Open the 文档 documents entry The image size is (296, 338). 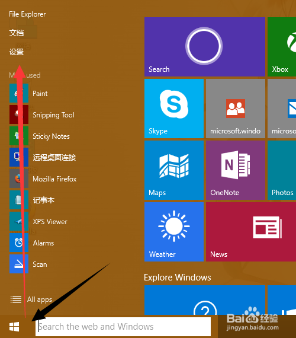(17, 33)
